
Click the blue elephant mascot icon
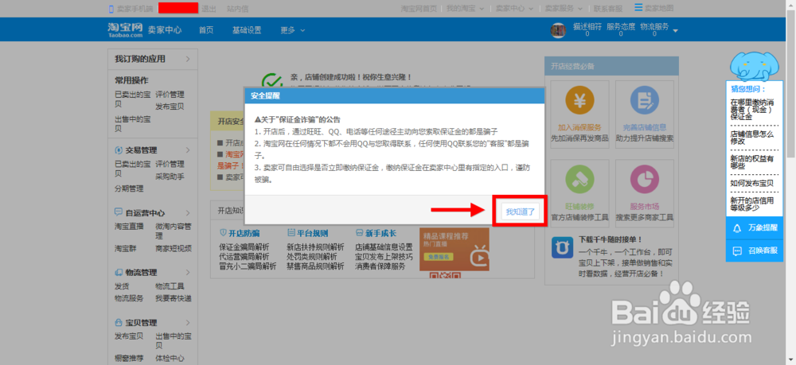tap(754, 65)
